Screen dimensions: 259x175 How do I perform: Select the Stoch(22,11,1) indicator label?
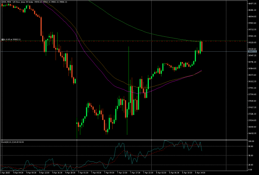coord(12,142)
